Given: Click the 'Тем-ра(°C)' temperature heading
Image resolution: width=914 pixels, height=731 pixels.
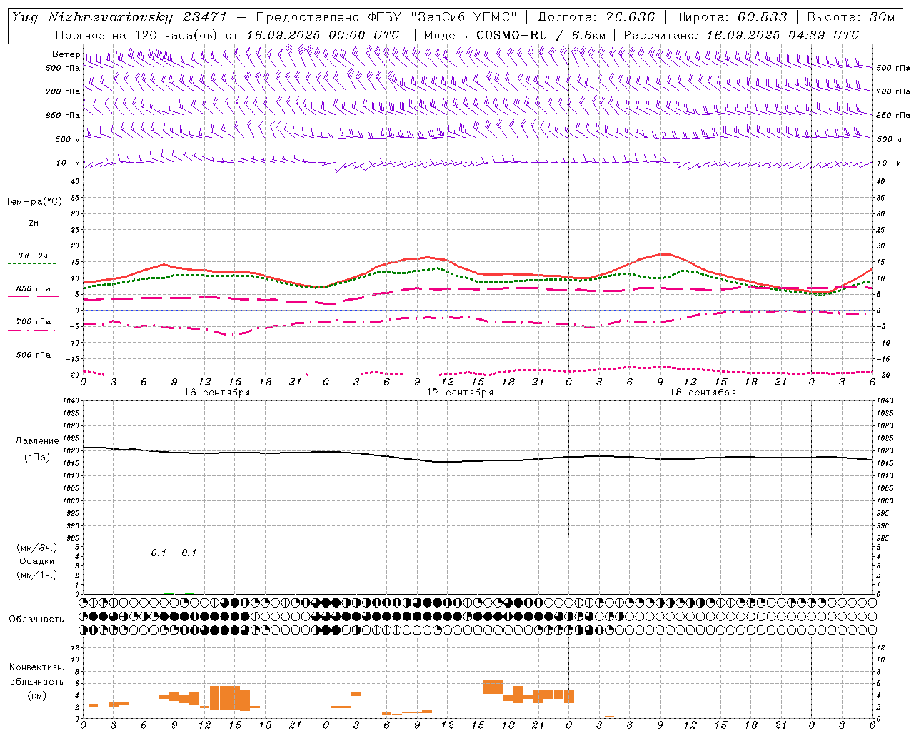Looking at the screenshot, I should click(x=34, y=201).
